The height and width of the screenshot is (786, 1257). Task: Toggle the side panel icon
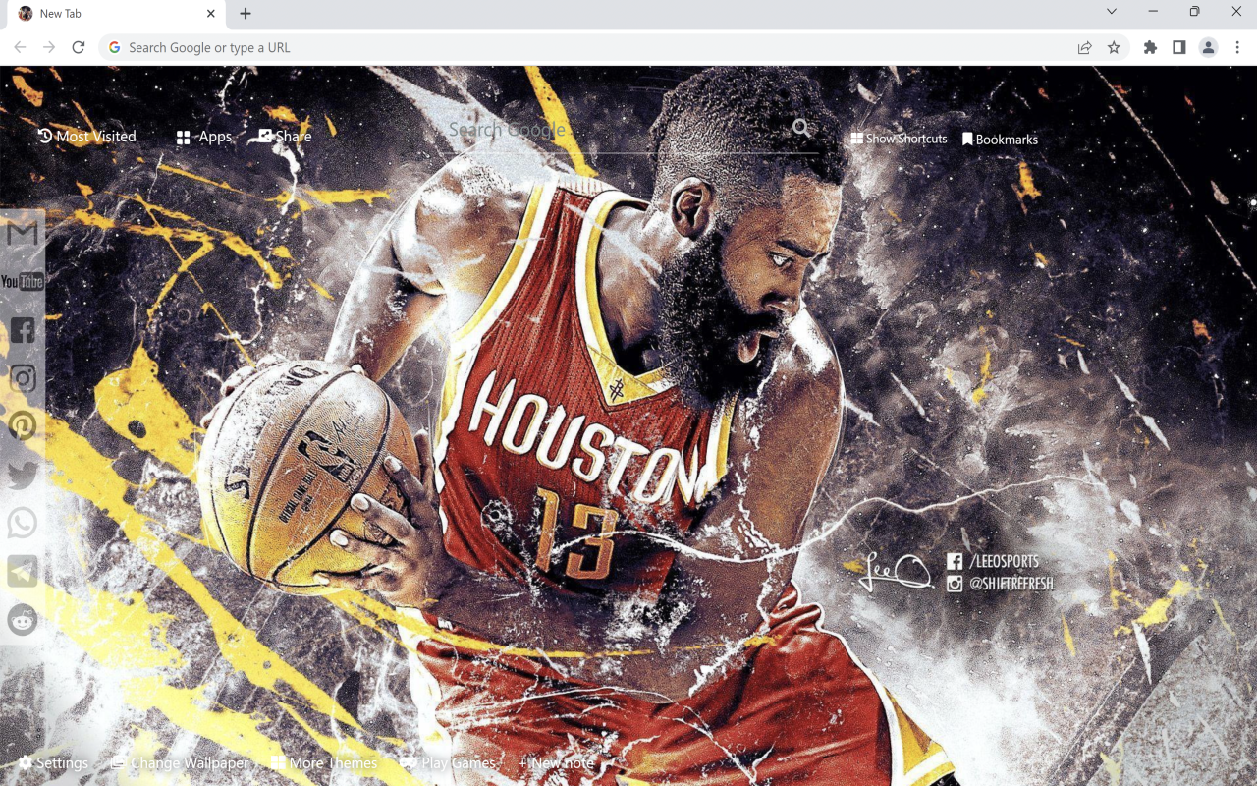point(1179,47)
